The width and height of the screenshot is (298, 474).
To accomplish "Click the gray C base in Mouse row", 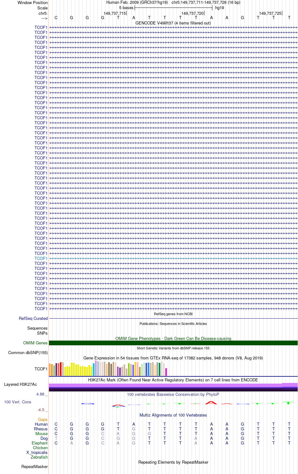I will (103, 434).
